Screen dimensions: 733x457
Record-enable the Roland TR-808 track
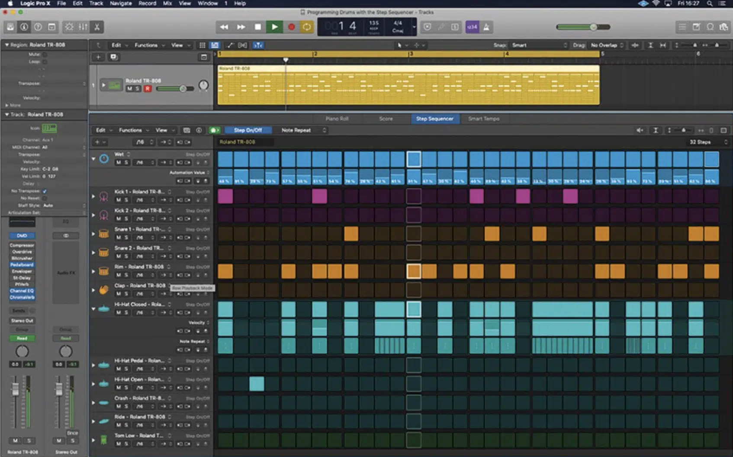pyautogui.click(x=148, y=89)
